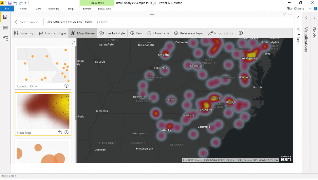
Task: Select the Location Only theme
Action: pos(43,65)
